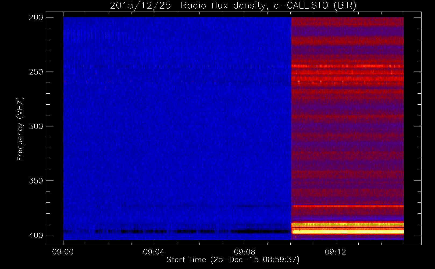The height and width of the screenshot is (269, 435).
Task: Click the "Start Time (25-Dec-15 08:59:37)" axis label
Action: coord(233,260)
